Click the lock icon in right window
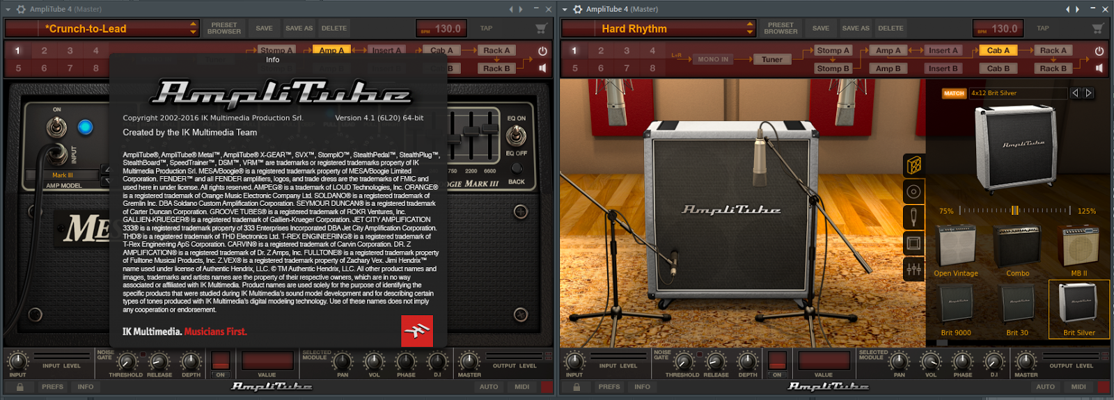 click(x=576, y=387)
